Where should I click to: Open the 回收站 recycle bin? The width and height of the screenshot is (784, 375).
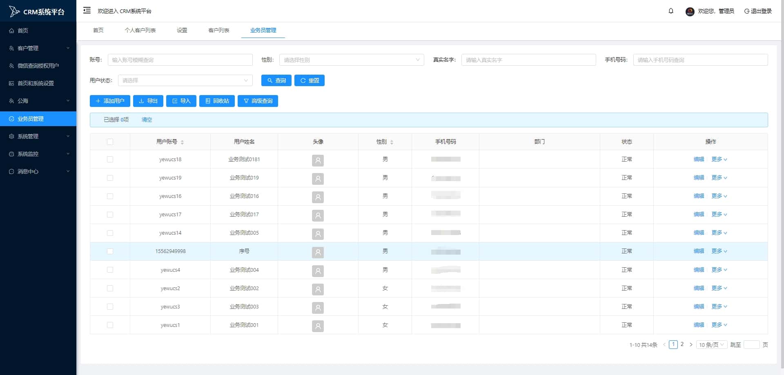[x=217, y=101]
